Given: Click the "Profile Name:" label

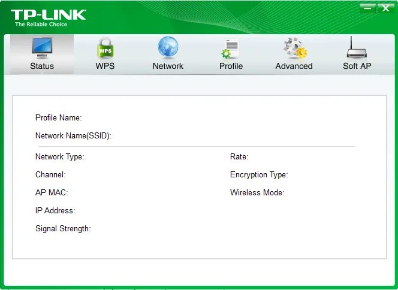Looking at the screenshot, I should 58,117.
